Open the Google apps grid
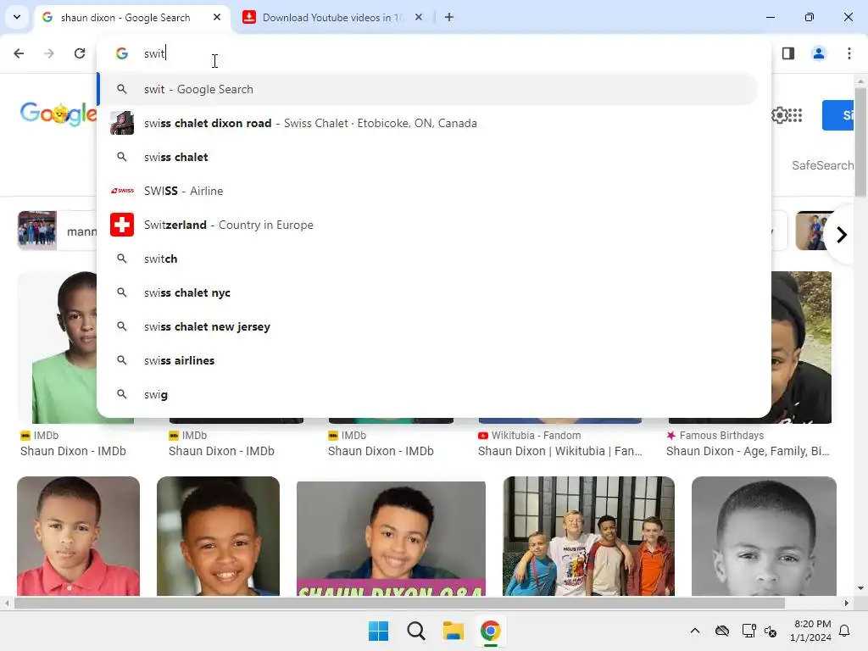This screenshot has height=651, width=868. (x=795, y=115)
